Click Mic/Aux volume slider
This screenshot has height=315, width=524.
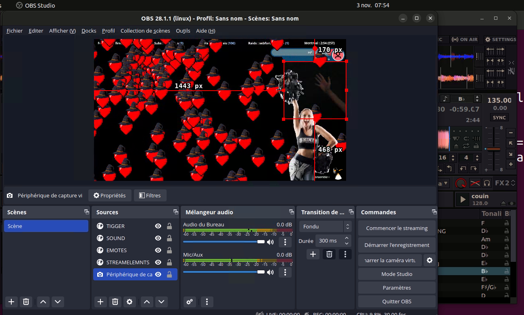224,272
